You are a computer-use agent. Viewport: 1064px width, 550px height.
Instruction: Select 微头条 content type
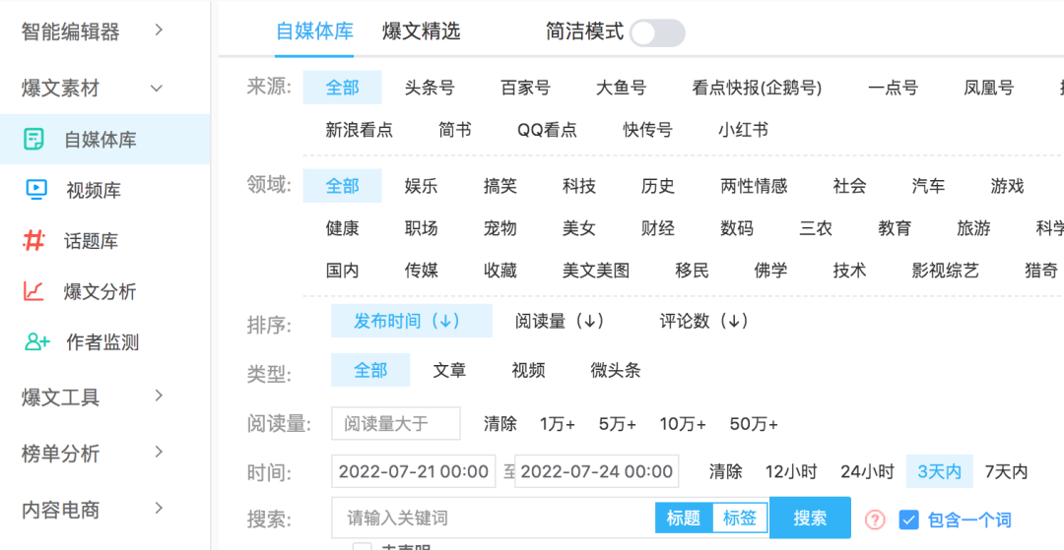pyautogui.click(x=616, y=370)
